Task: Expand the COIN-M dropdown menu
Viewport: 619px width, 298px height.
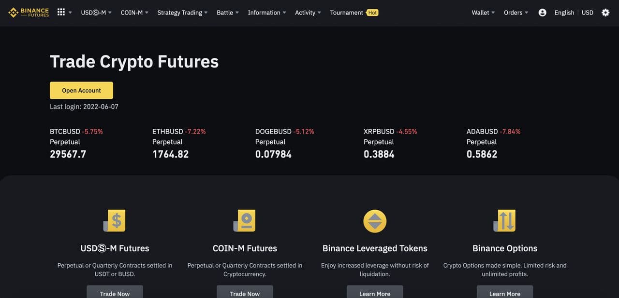Action: pos(134,13)
